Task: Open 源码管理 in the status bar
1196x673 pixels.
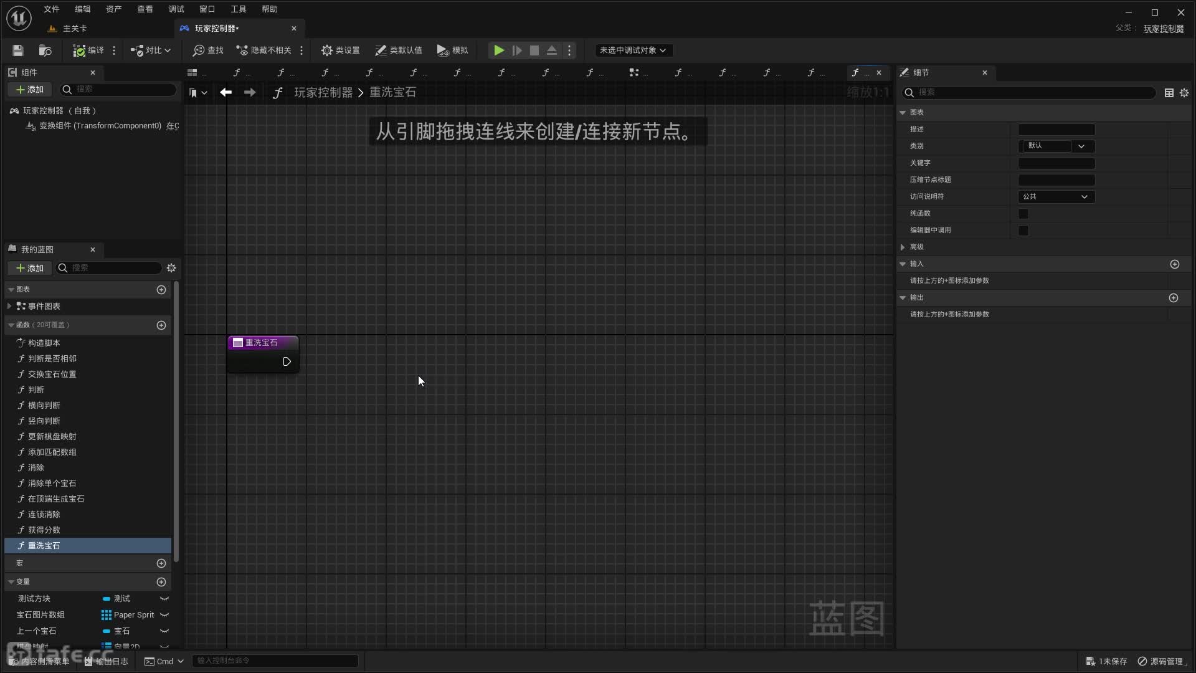Action: pos(1162,661)
